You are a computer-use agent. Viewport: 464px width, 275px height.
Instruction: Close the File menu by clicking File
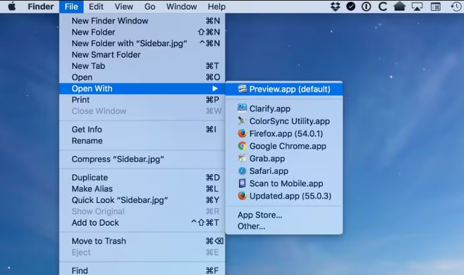[x=72, y=6]
